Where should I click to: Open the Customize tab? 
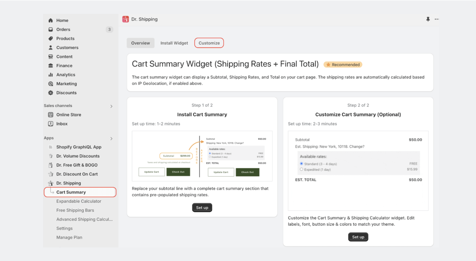(209, 43)
